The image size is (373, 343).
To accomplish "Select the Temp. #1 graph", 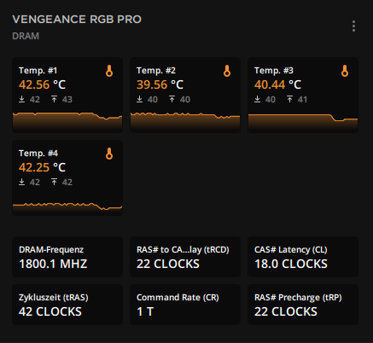I will [x=67, y=122].
